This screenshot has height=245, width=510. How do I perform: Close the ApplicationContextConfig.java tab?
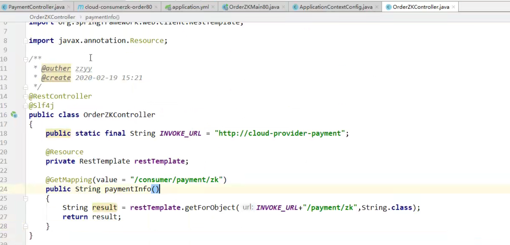[377, 7]
